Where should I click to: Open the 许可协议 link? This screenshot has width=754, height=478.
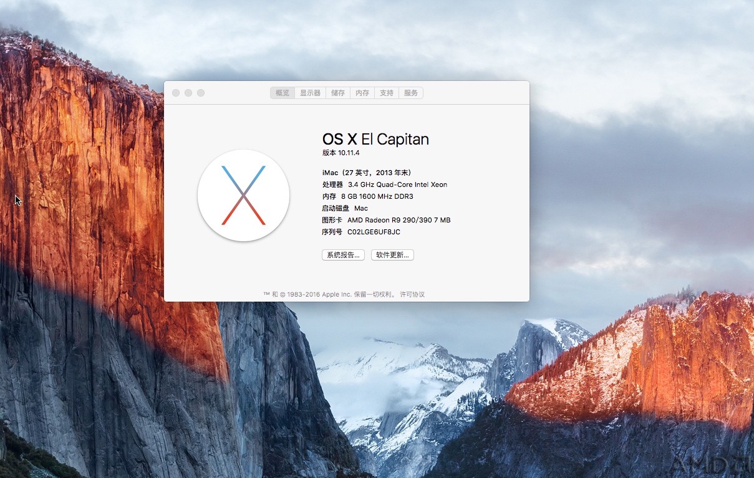412,294
